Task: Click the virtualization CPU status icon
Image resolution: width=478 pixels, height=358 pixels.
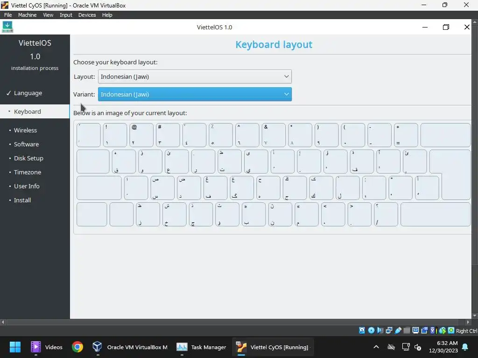Action: [433, 330]
